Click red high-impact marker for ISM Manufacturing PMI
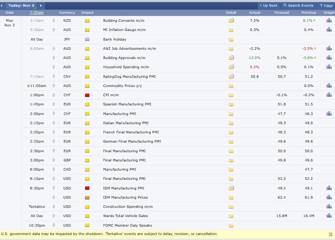This screenshot has height=240, width=335. coord(87,188)
